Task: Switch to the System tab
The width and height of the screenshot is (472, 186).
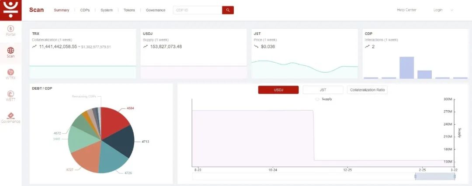Action: tap(107, 10)
